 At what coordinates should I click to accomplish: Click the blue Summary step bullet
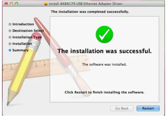point(10,50)
